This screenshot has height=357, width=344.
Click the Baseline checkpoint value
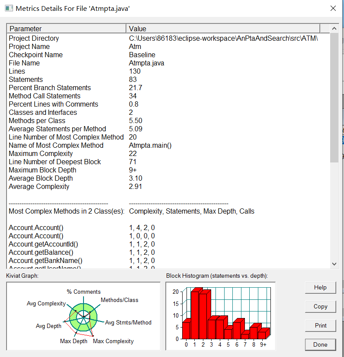[142, 55]
